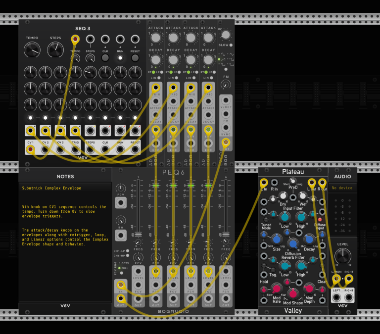The width and height of the screenshot is (380, 334).
Task: Push the Plateau Tog. button
Action: (273, 270)
